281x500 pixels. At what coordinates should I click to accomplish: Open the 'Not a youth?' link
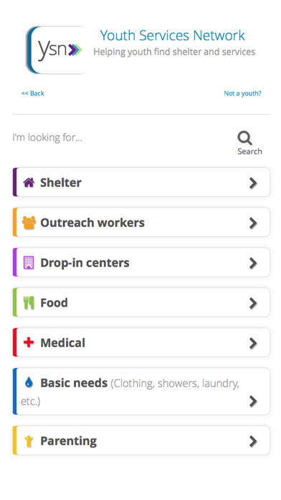[x=242, y=93]
